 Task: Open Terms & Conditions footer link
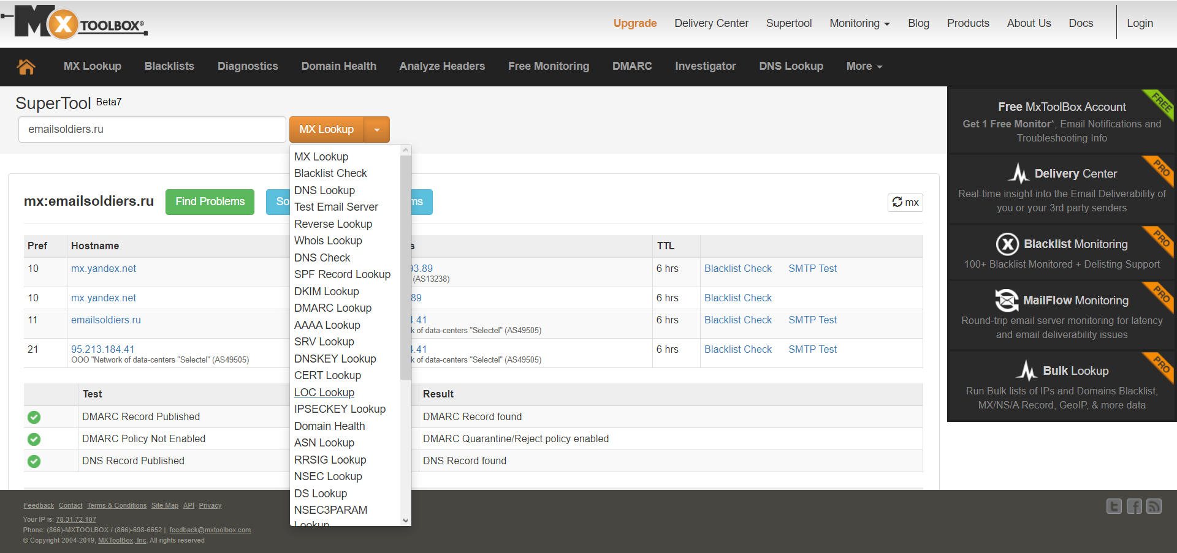116,506
